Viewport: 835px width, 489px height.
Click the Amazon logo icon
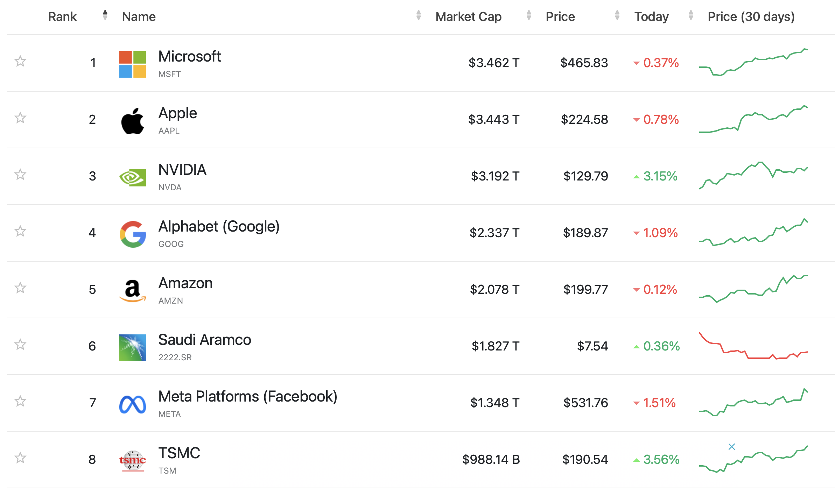(x=132, y=291)
